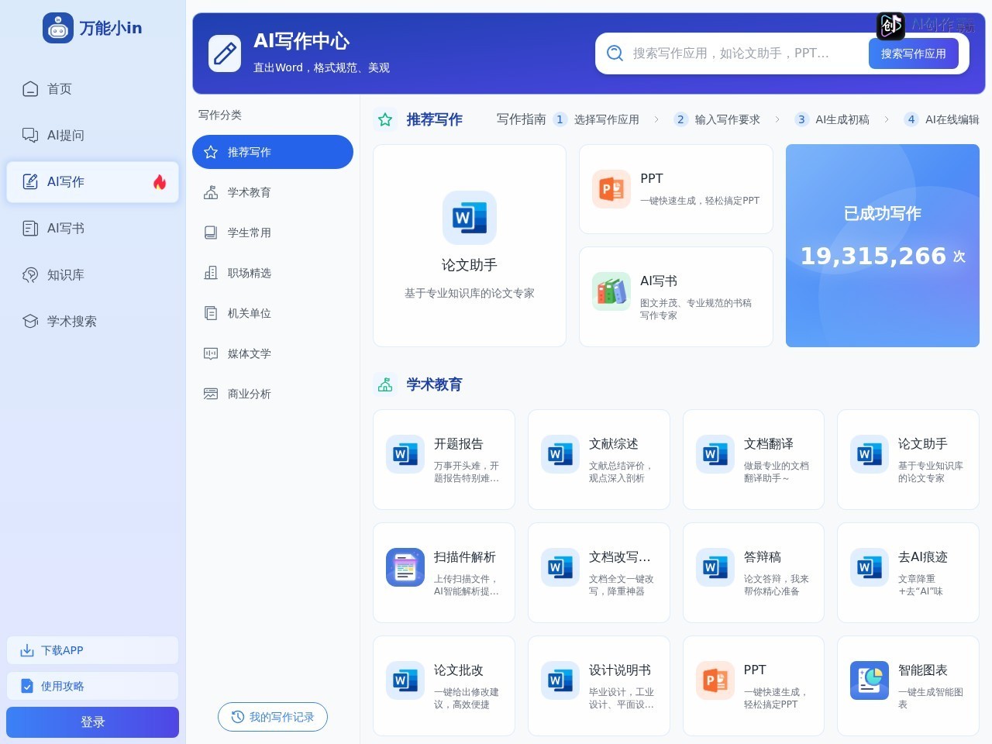Click the AI写书 book icon in sidebar

30,229
